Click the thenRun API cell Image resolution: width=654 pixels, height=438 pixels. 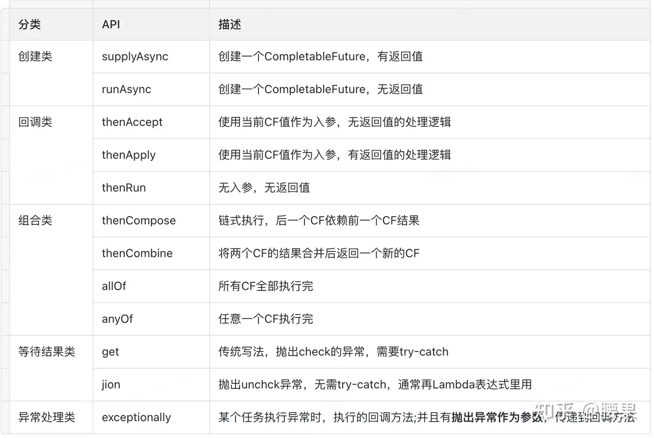click(124, 188)
